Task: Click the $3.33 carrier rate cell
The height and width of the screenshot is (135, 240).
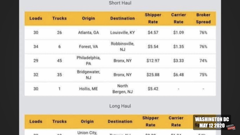Action: point(178,61)
